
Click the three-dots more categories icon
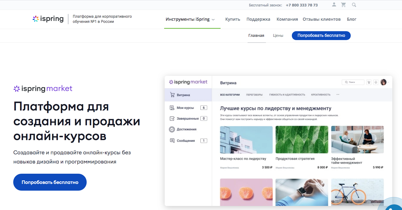click(338, 95)
